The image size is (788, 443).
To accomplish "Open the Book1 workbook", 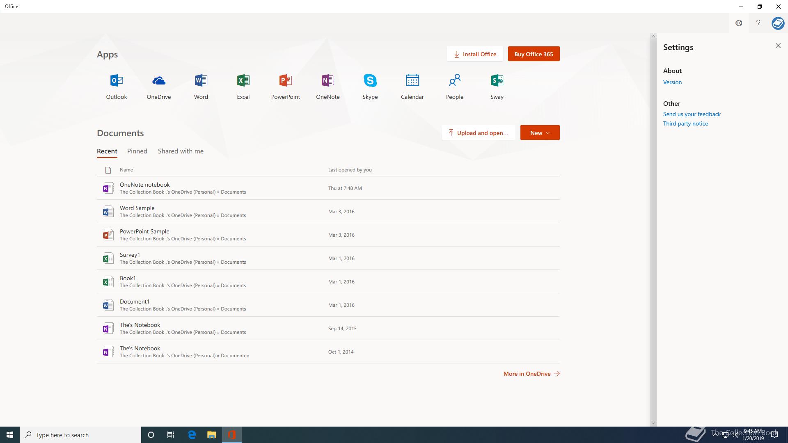I will coord(328,281).
